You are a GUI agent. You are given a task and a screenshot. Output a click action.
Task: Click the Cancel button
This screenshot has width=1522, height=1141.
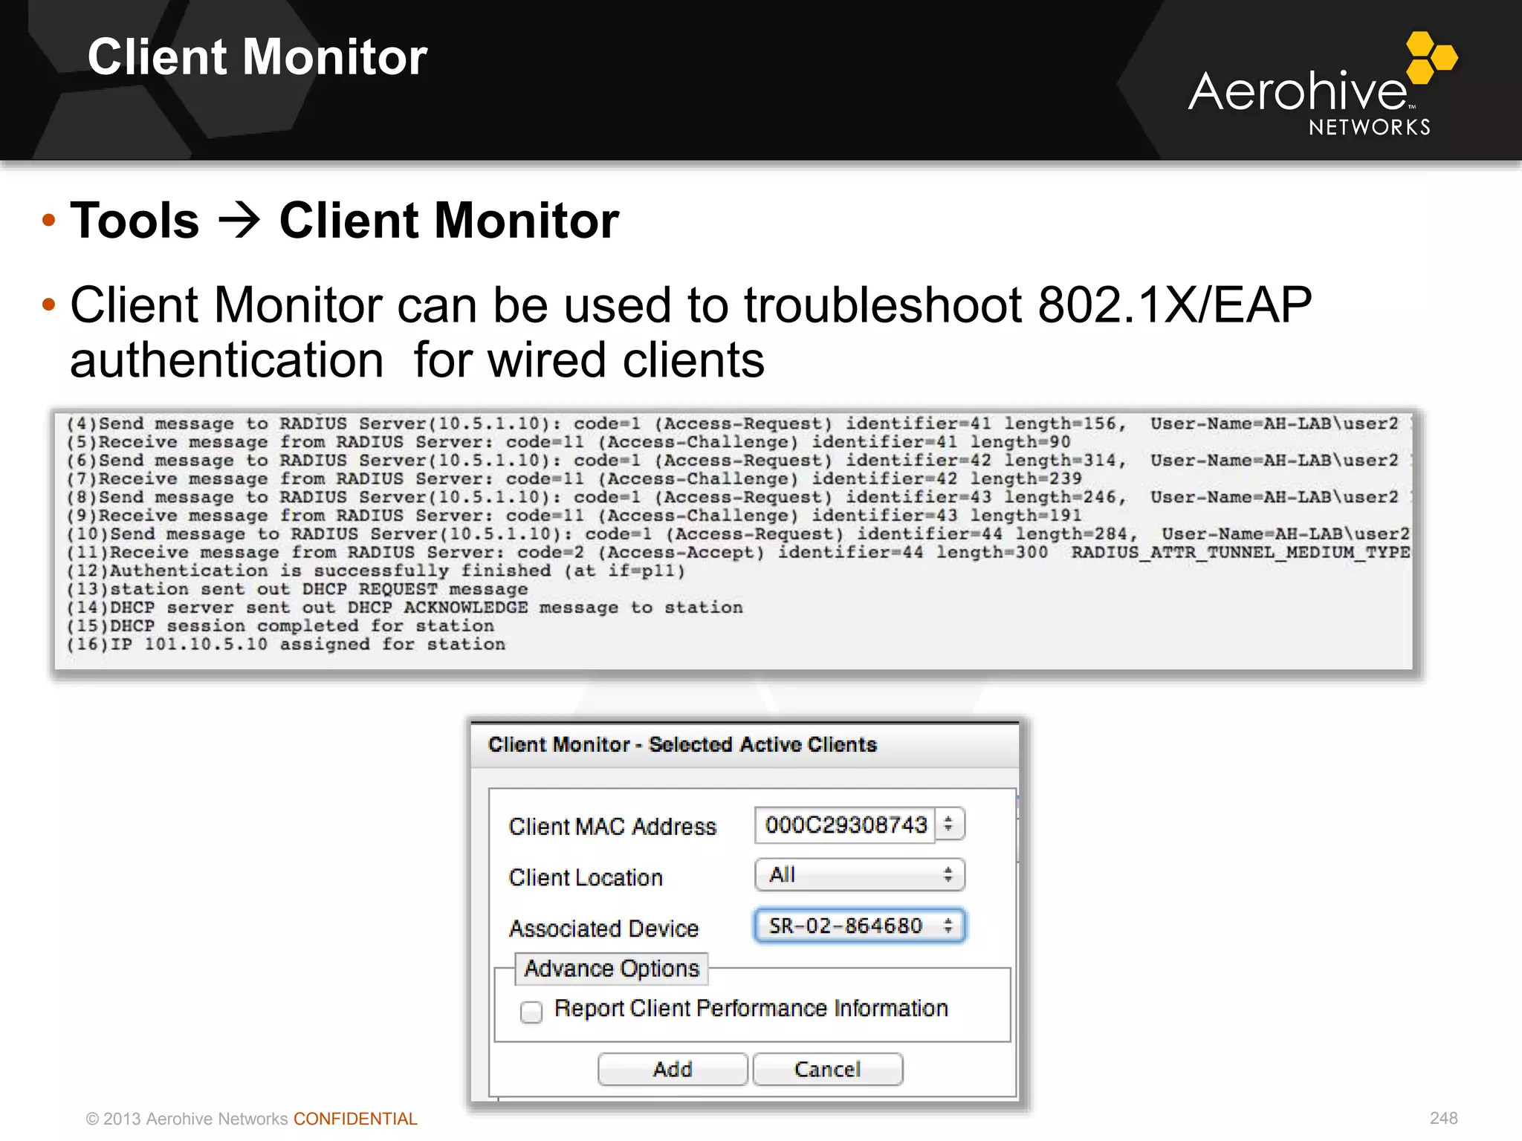click(828, 1069)
